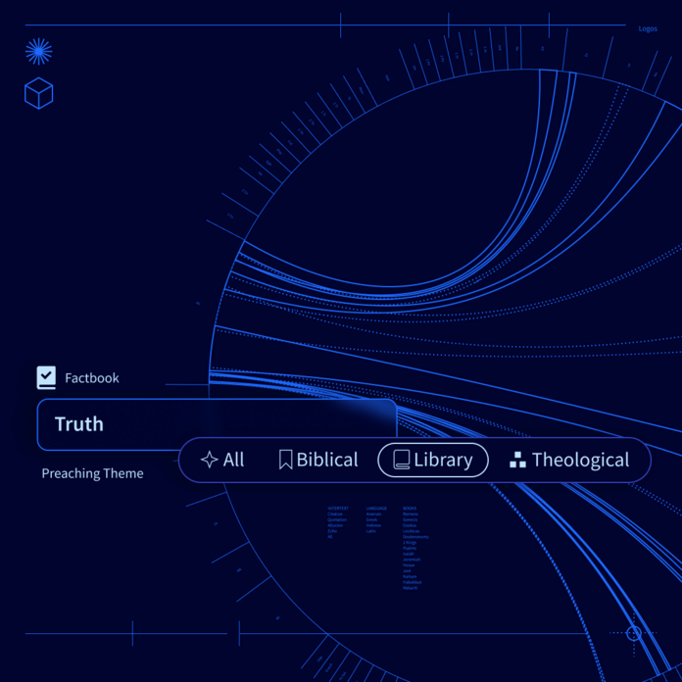Viewport: 682px width, 682px height.
Task: Click the Preaching Theme label
Action: point(92,473)
